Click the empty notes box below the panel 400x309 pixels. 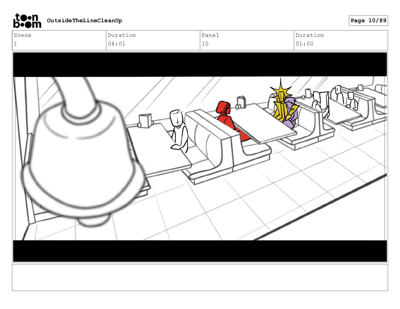click(200, 278)
